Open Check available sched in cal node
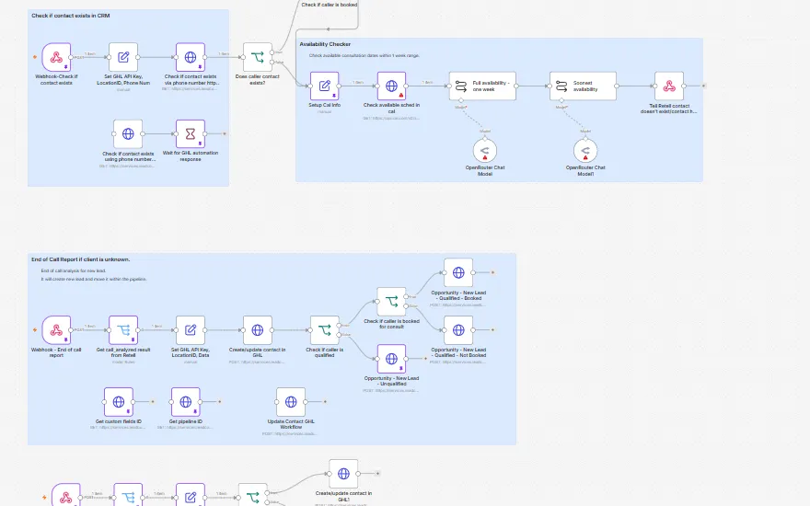Viewport: 810px width, 506px height. (391, 86)
